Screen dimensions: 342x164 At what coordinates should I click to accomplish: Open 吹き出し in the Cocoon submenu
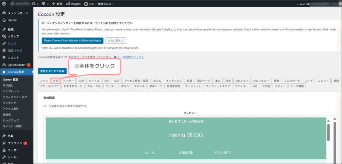pyautogui.click(x=8, y=86)
